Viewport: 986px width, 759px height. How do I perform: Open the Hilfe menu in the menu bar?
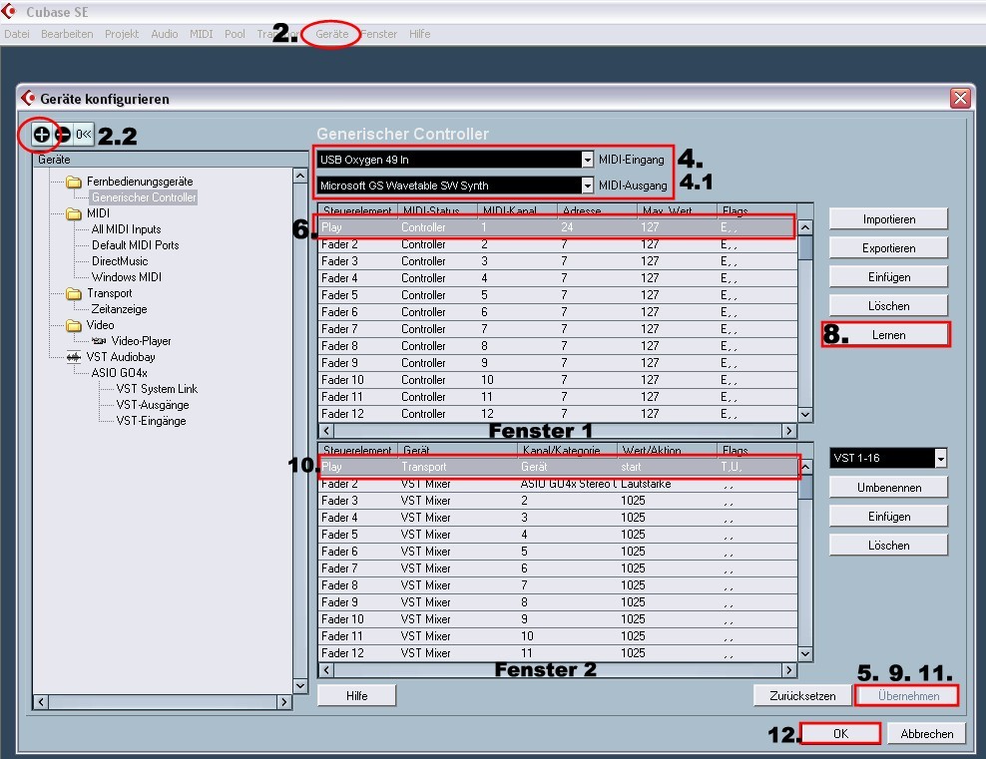(419, 34)
